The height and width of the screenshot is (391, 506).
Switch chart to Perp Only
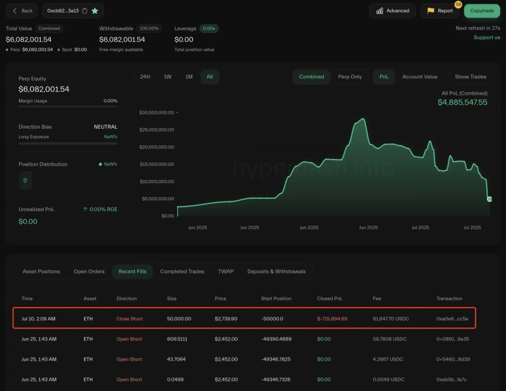pyautogui.click(x=349, y=76)
